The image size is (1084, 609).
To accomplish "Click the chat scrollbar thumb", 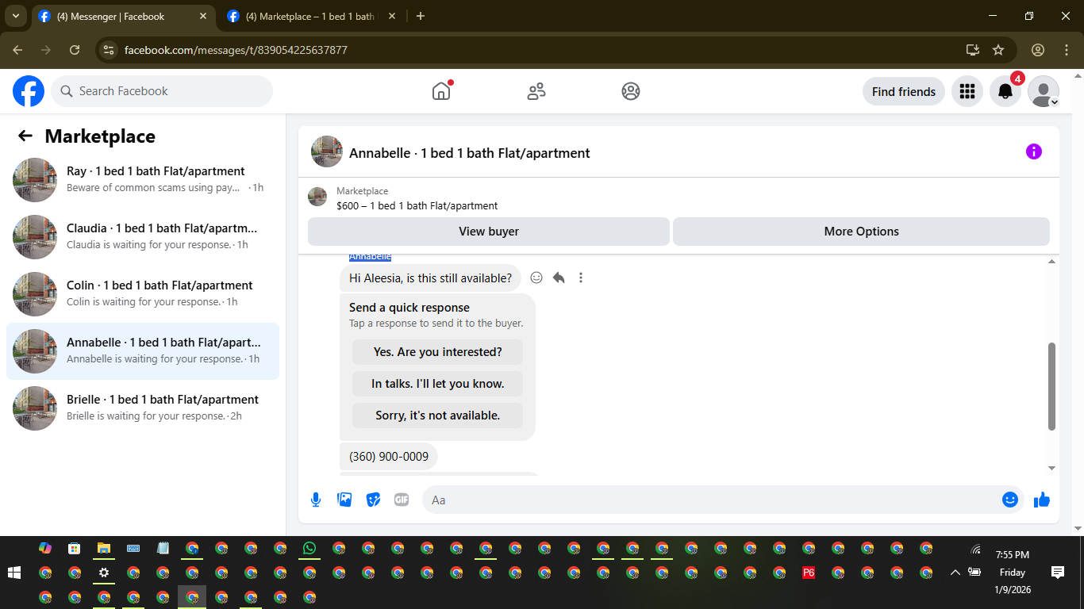I will [x=1052, y=386].
